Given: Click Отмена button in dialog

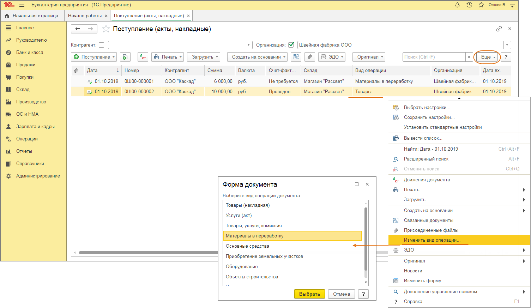Looking at the screenshot, I should pyautogui.click(x=342, y=294).
